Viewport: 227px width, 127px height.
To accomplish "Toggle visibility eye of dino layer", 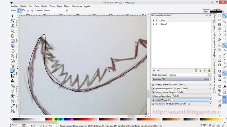I will [x=154, y=20].
